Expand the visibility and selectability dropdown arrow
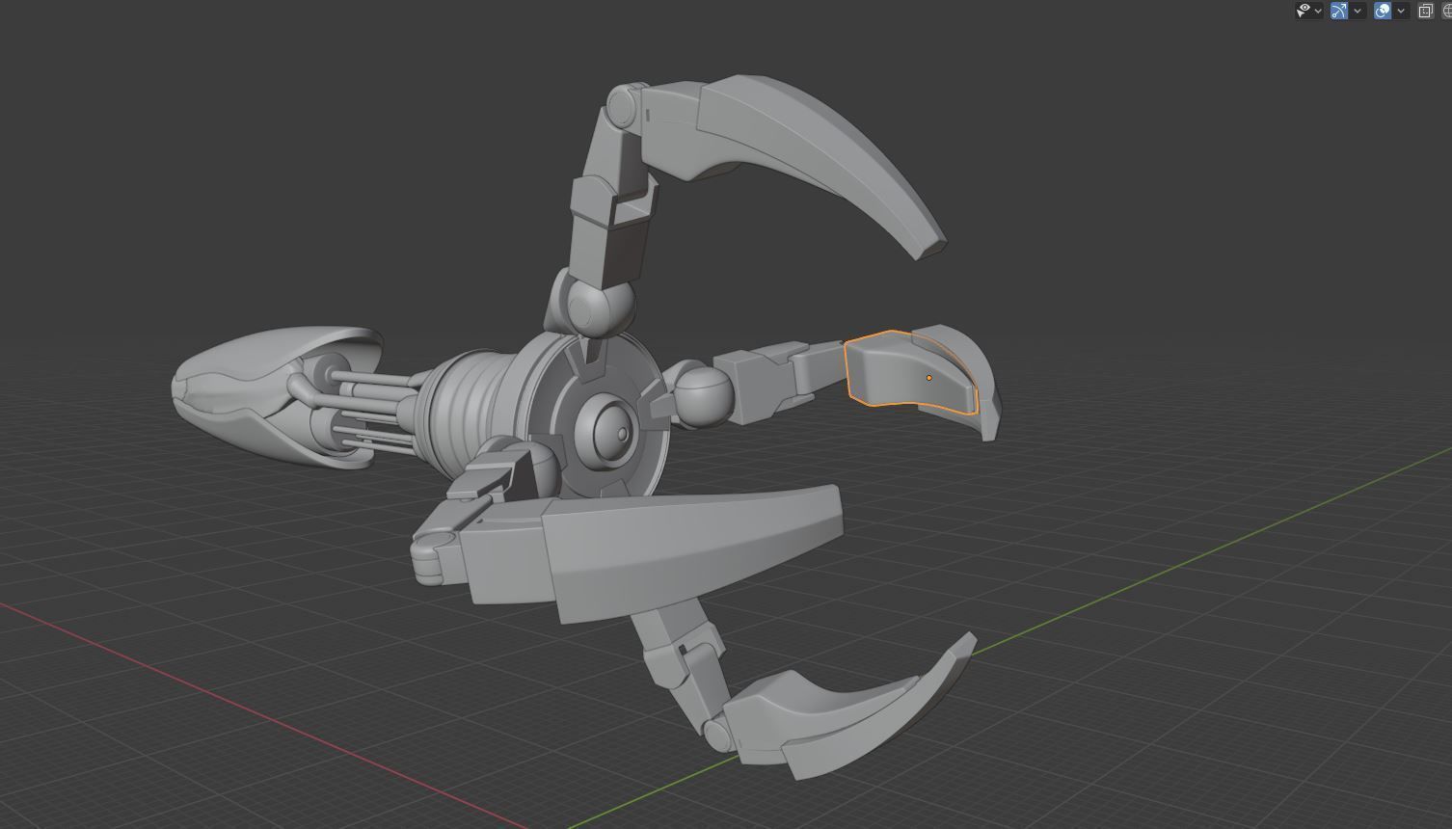Viewport: 1452px width, 829px height. [x=1318, y=11]
